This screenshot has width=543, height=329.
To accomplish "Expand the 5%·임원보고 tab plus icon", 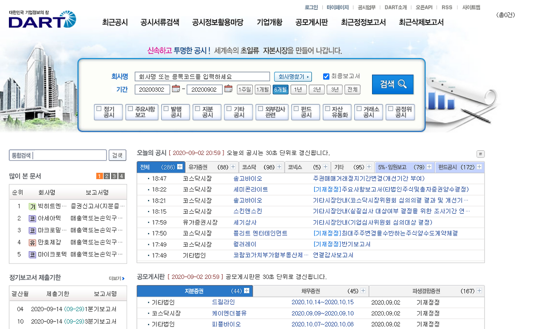I will 429,167.
